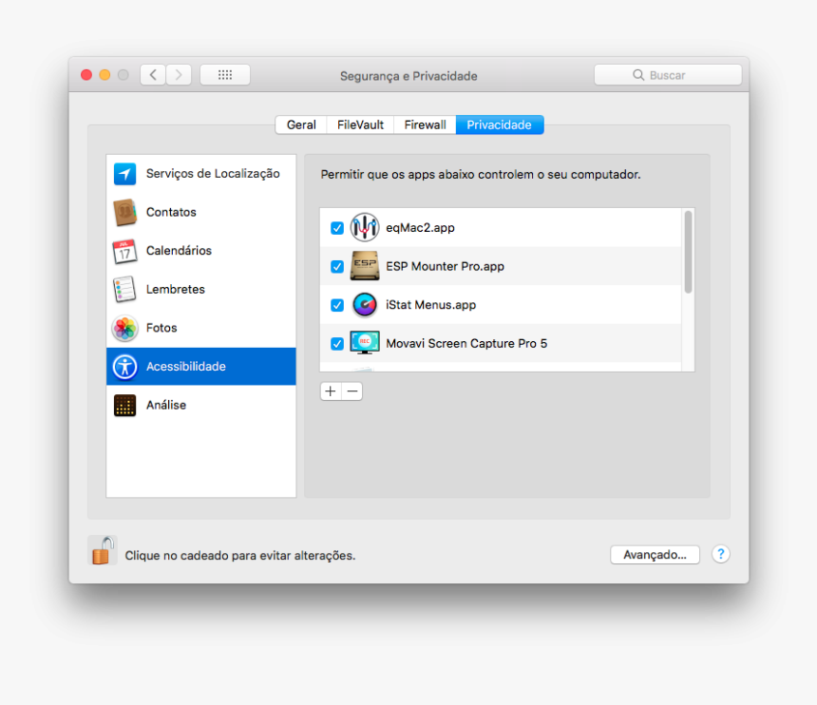The width and height of the screenshot is (817, 705).
Task: Add an app with the plus button
Action: [x=331, y=391]
